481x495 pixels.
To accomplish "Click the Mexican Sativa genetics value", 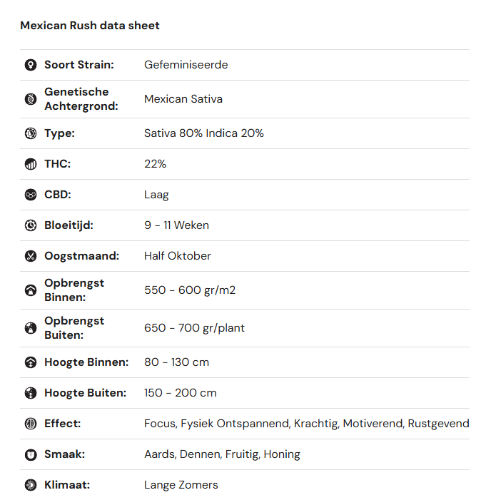I will click(183, 99).
